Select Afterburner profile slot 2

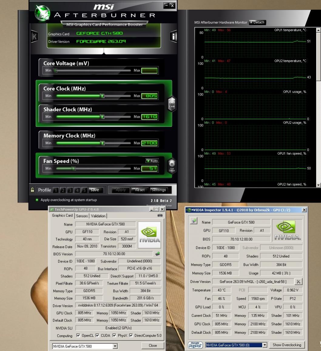tap(63, 190)
